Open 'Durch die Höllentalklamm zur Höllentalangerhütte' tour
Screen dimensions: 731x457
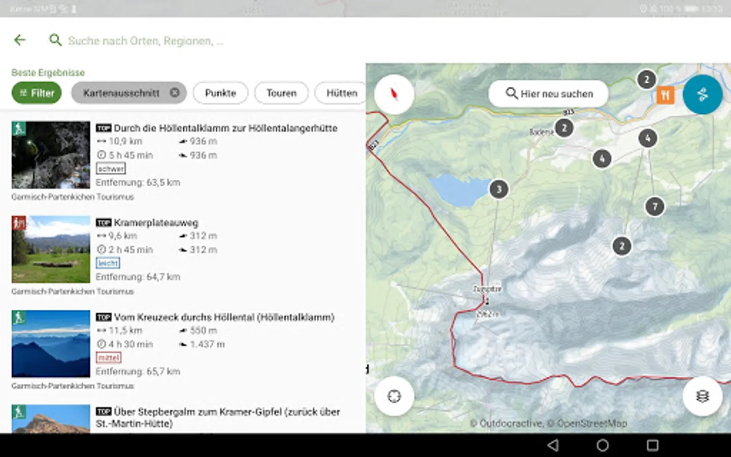tap(225, 128)
